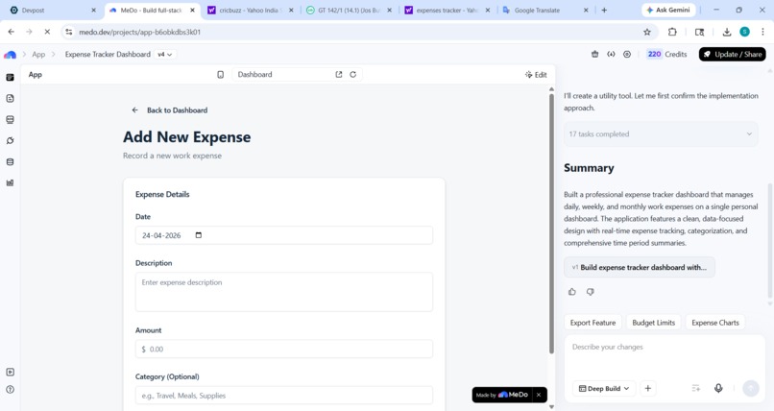This screenshot has height=411, width=774.
Task: Focus the Category (Optional) field
Action: (x=284, y=396)
